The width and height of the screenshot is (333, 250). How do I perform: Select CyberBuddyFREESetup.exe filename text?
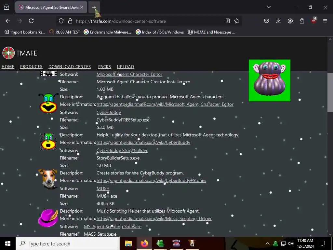coord(123,120)
